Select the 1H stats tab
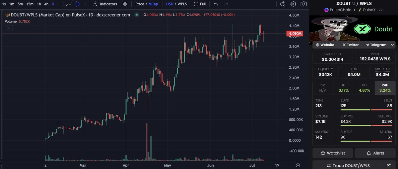The height and width of the screenshot is (169, 398). pos(343,88)
